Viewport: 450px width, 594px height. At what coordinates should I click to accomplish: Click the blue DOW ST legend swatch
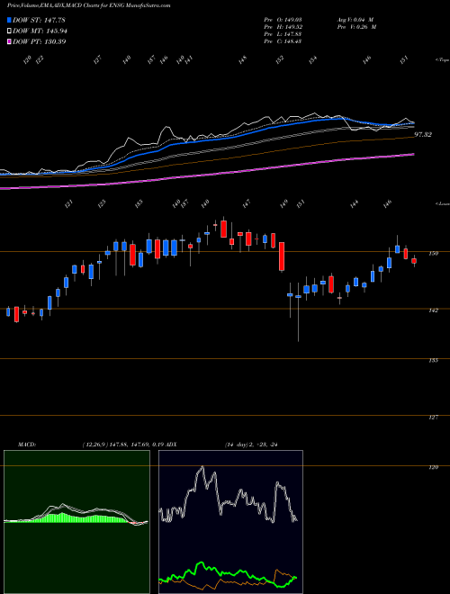[x=9, y=20]
